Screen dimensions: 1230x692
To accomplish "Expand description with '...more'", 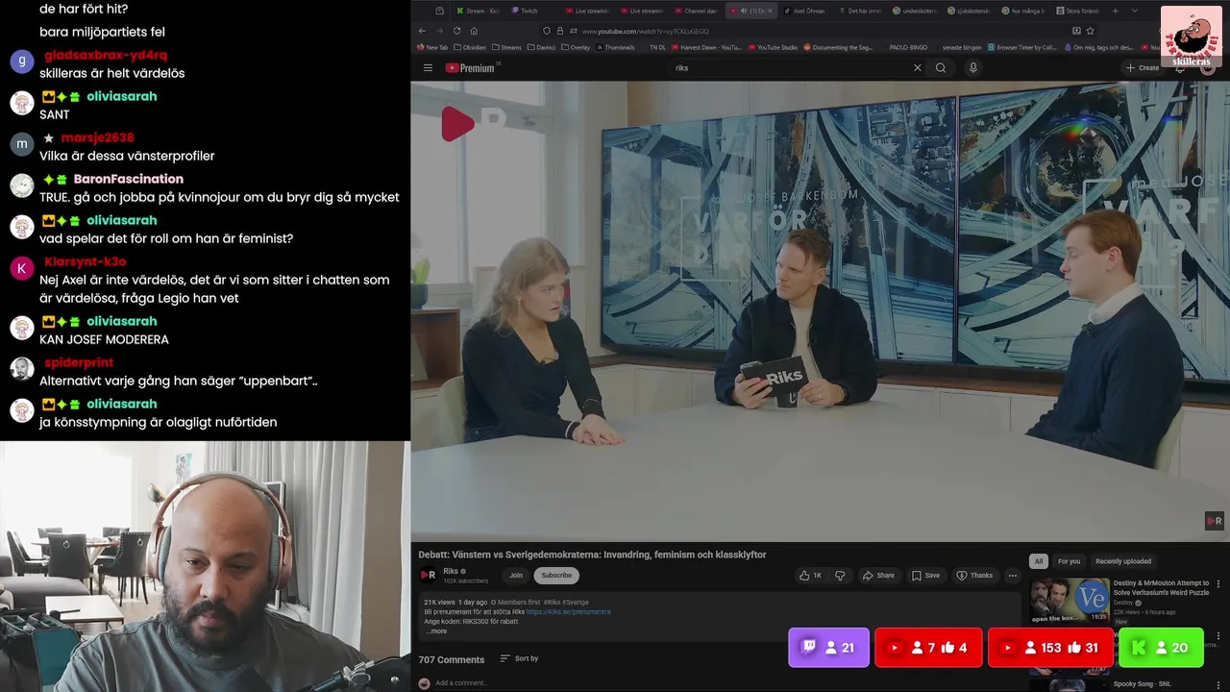I will (436, 631).
